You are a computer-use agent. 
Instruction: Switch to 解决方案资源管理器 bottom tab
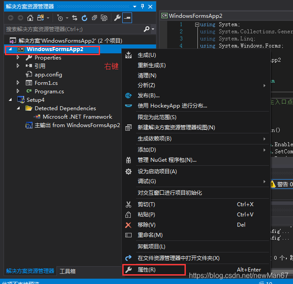[x=30, y=271]
